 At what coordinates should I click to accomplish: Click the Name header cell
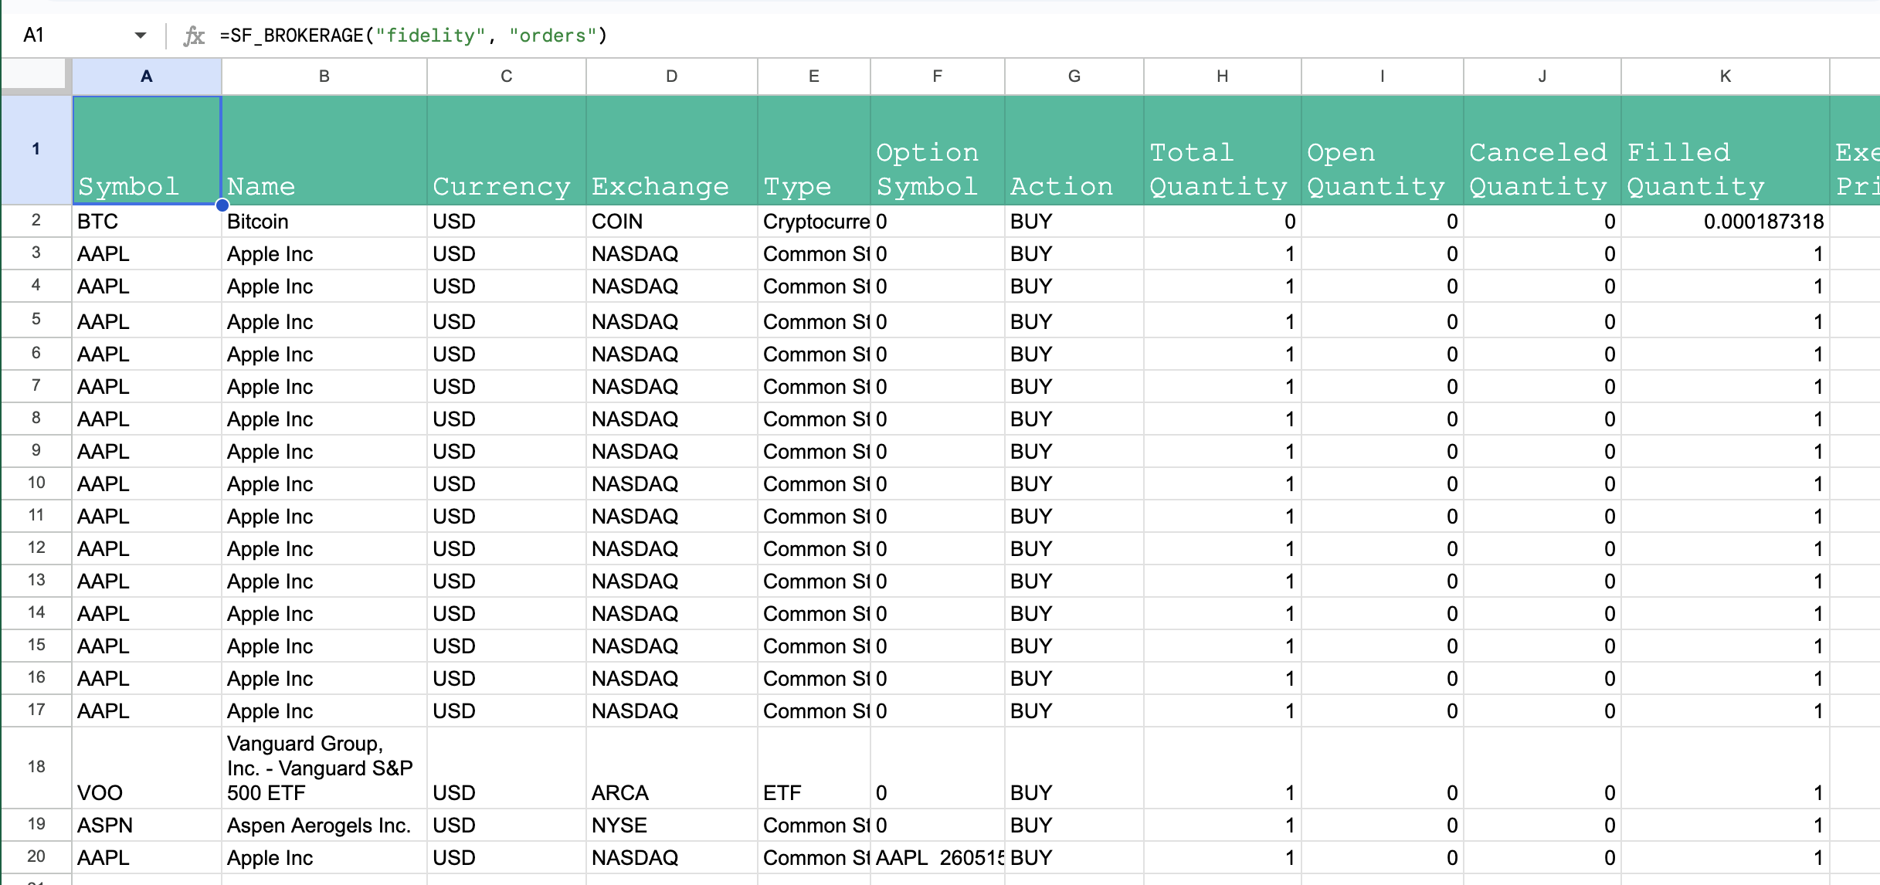(x=324, y=150)
